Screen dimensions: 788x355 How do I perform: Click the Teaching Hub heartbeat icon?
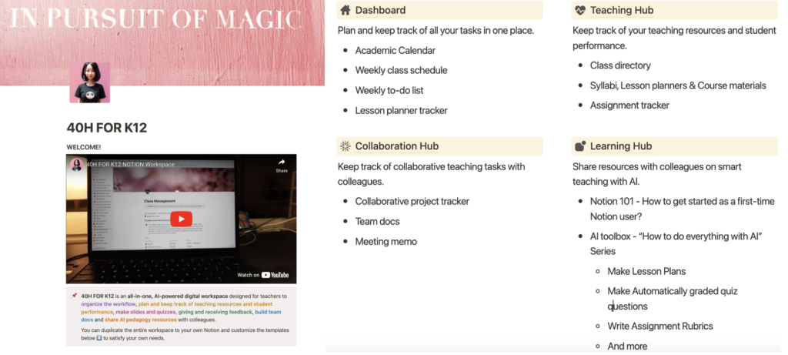[x=580, y=10]
